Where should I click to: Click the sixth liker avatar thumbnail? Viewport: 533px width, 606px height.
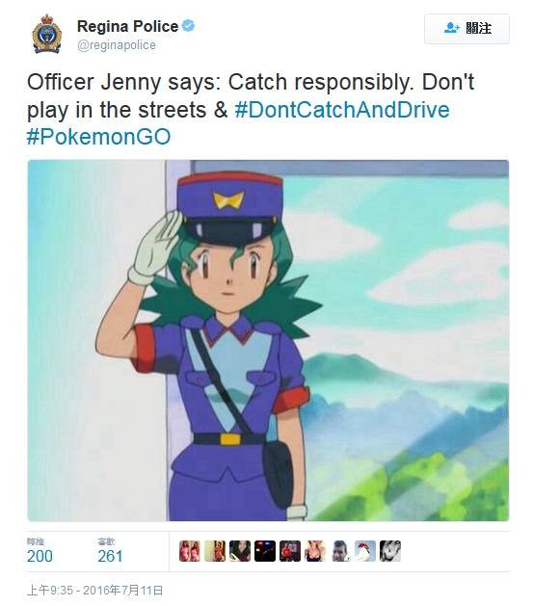click(314, 551)
